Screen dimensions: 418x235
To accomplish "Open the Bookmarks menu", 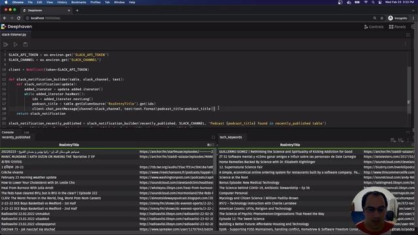I will pos(78,3).
